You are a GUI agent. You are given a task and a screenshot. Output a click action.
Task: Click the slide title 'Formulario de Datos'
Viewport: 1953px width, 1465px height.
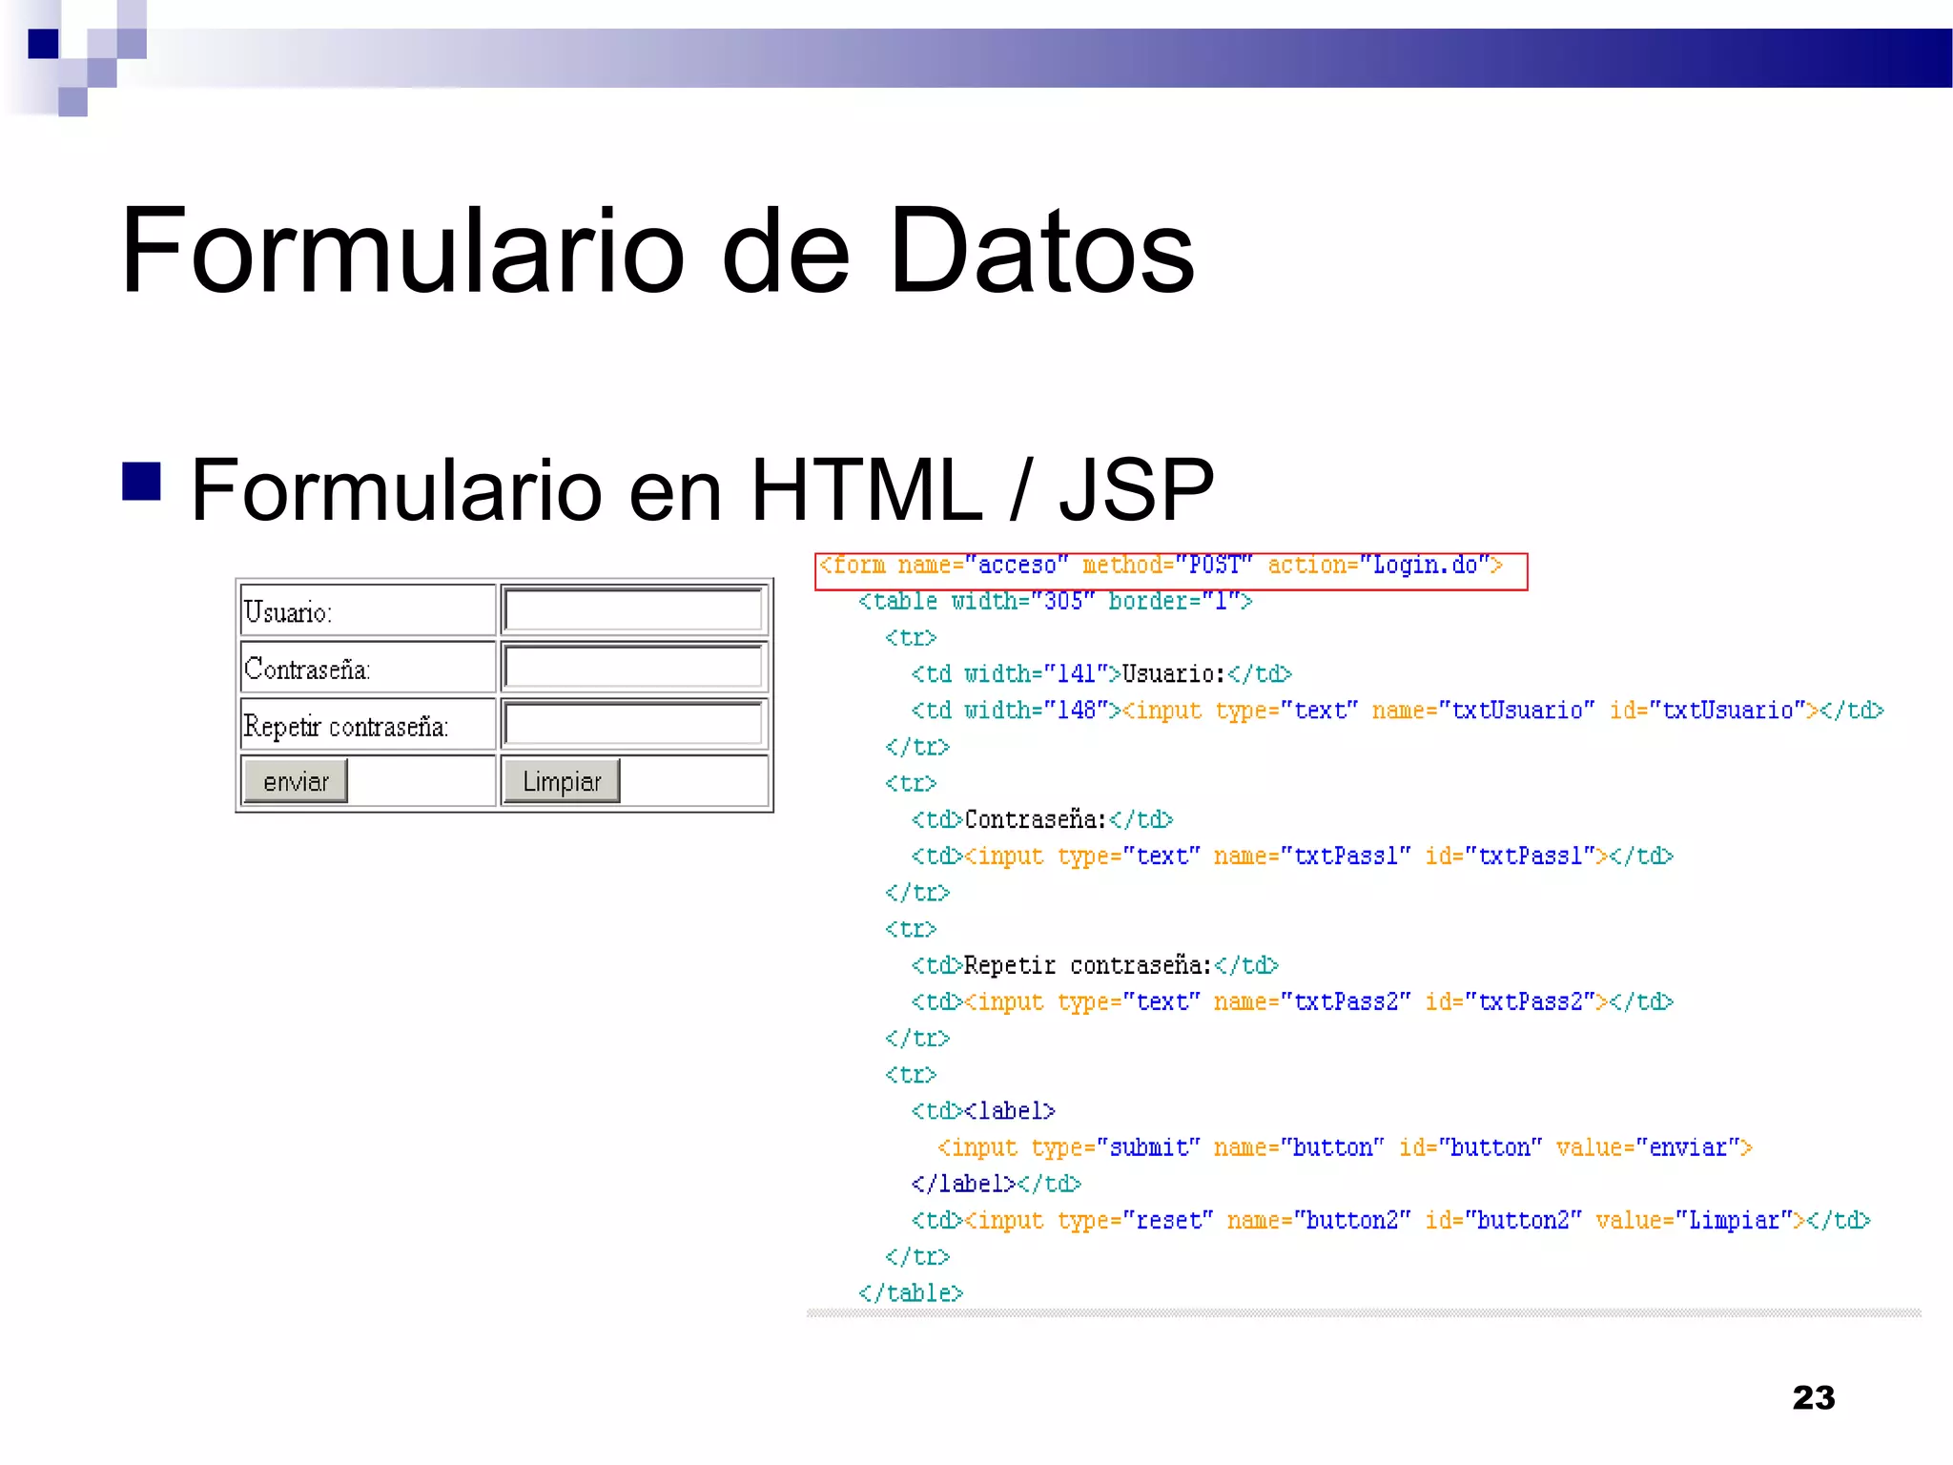658,250
